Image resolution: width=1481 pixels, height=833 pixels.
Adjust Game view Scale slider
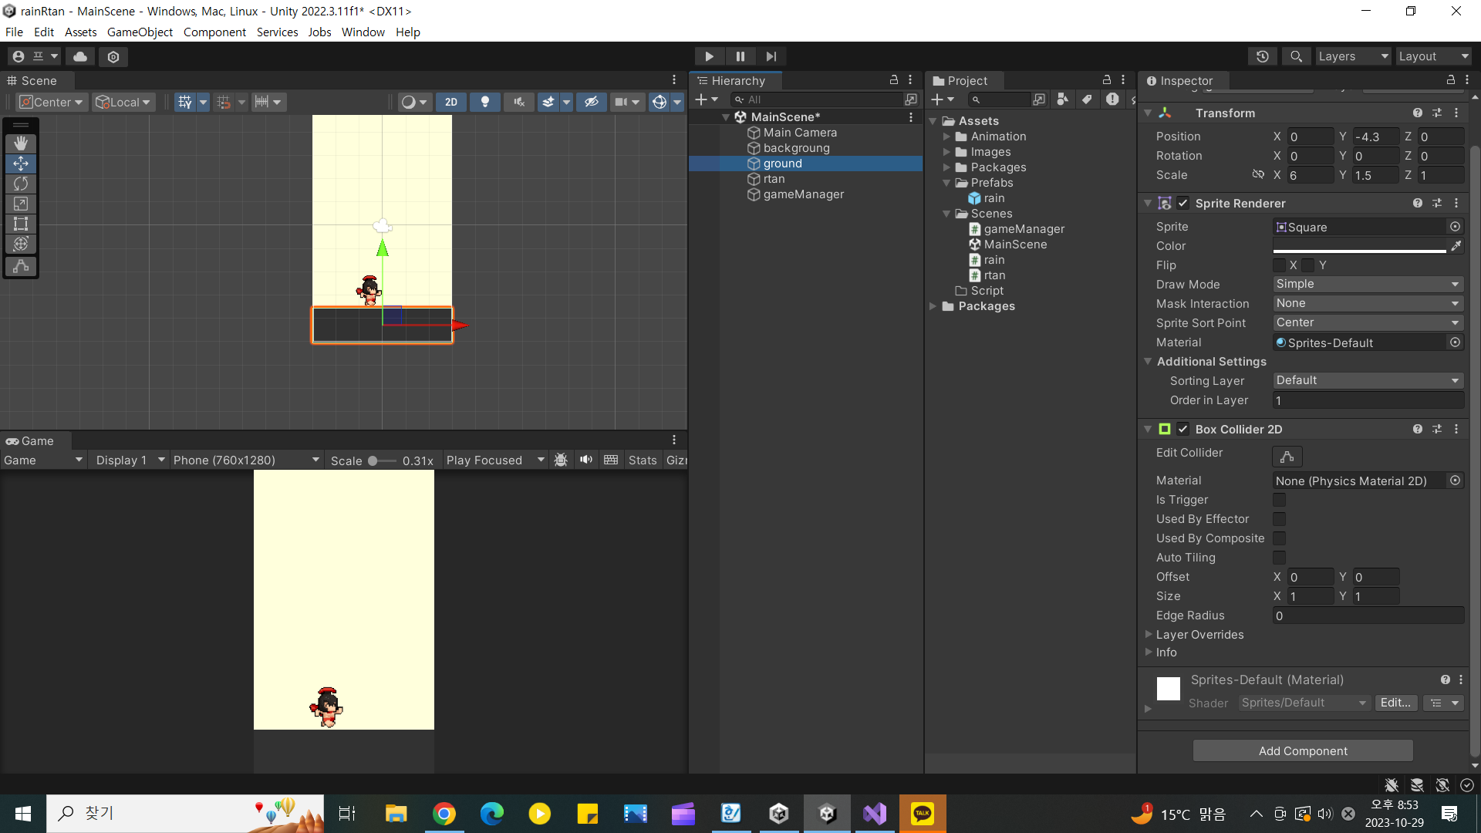(x=373, y=460)
